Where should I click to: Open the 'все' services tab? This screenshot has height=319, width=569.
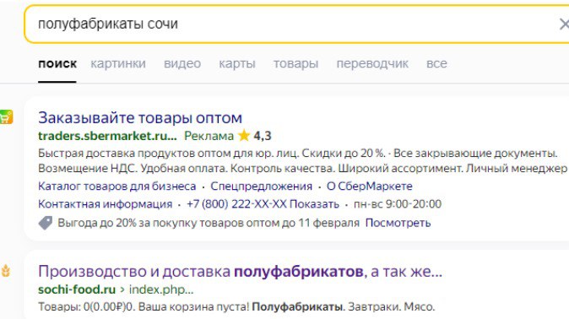click(x=436, y=64)
